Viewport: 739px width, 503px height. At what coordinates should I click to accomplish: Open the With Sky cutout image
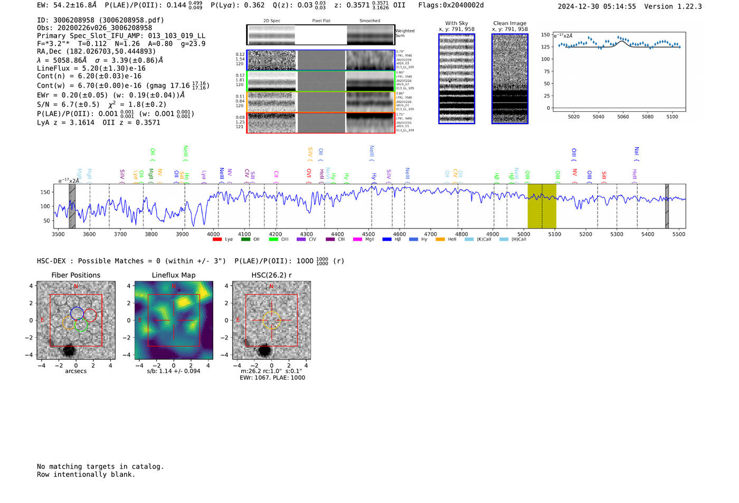(457, 79)
